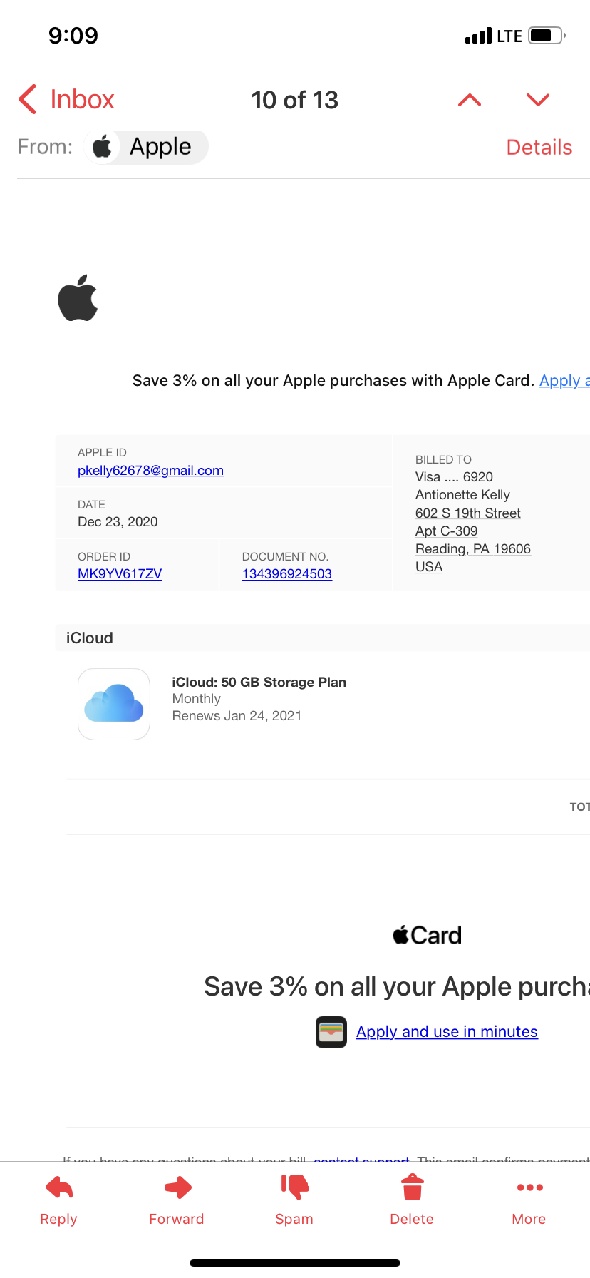Open the pkelly62678@gmail.com Apple ID link

pos(150,471)
